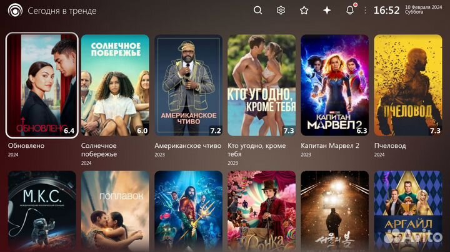This screenshot has height=252, width=450.
Task: Select the yellow "Пчеловод" poster
Action: 407,85
